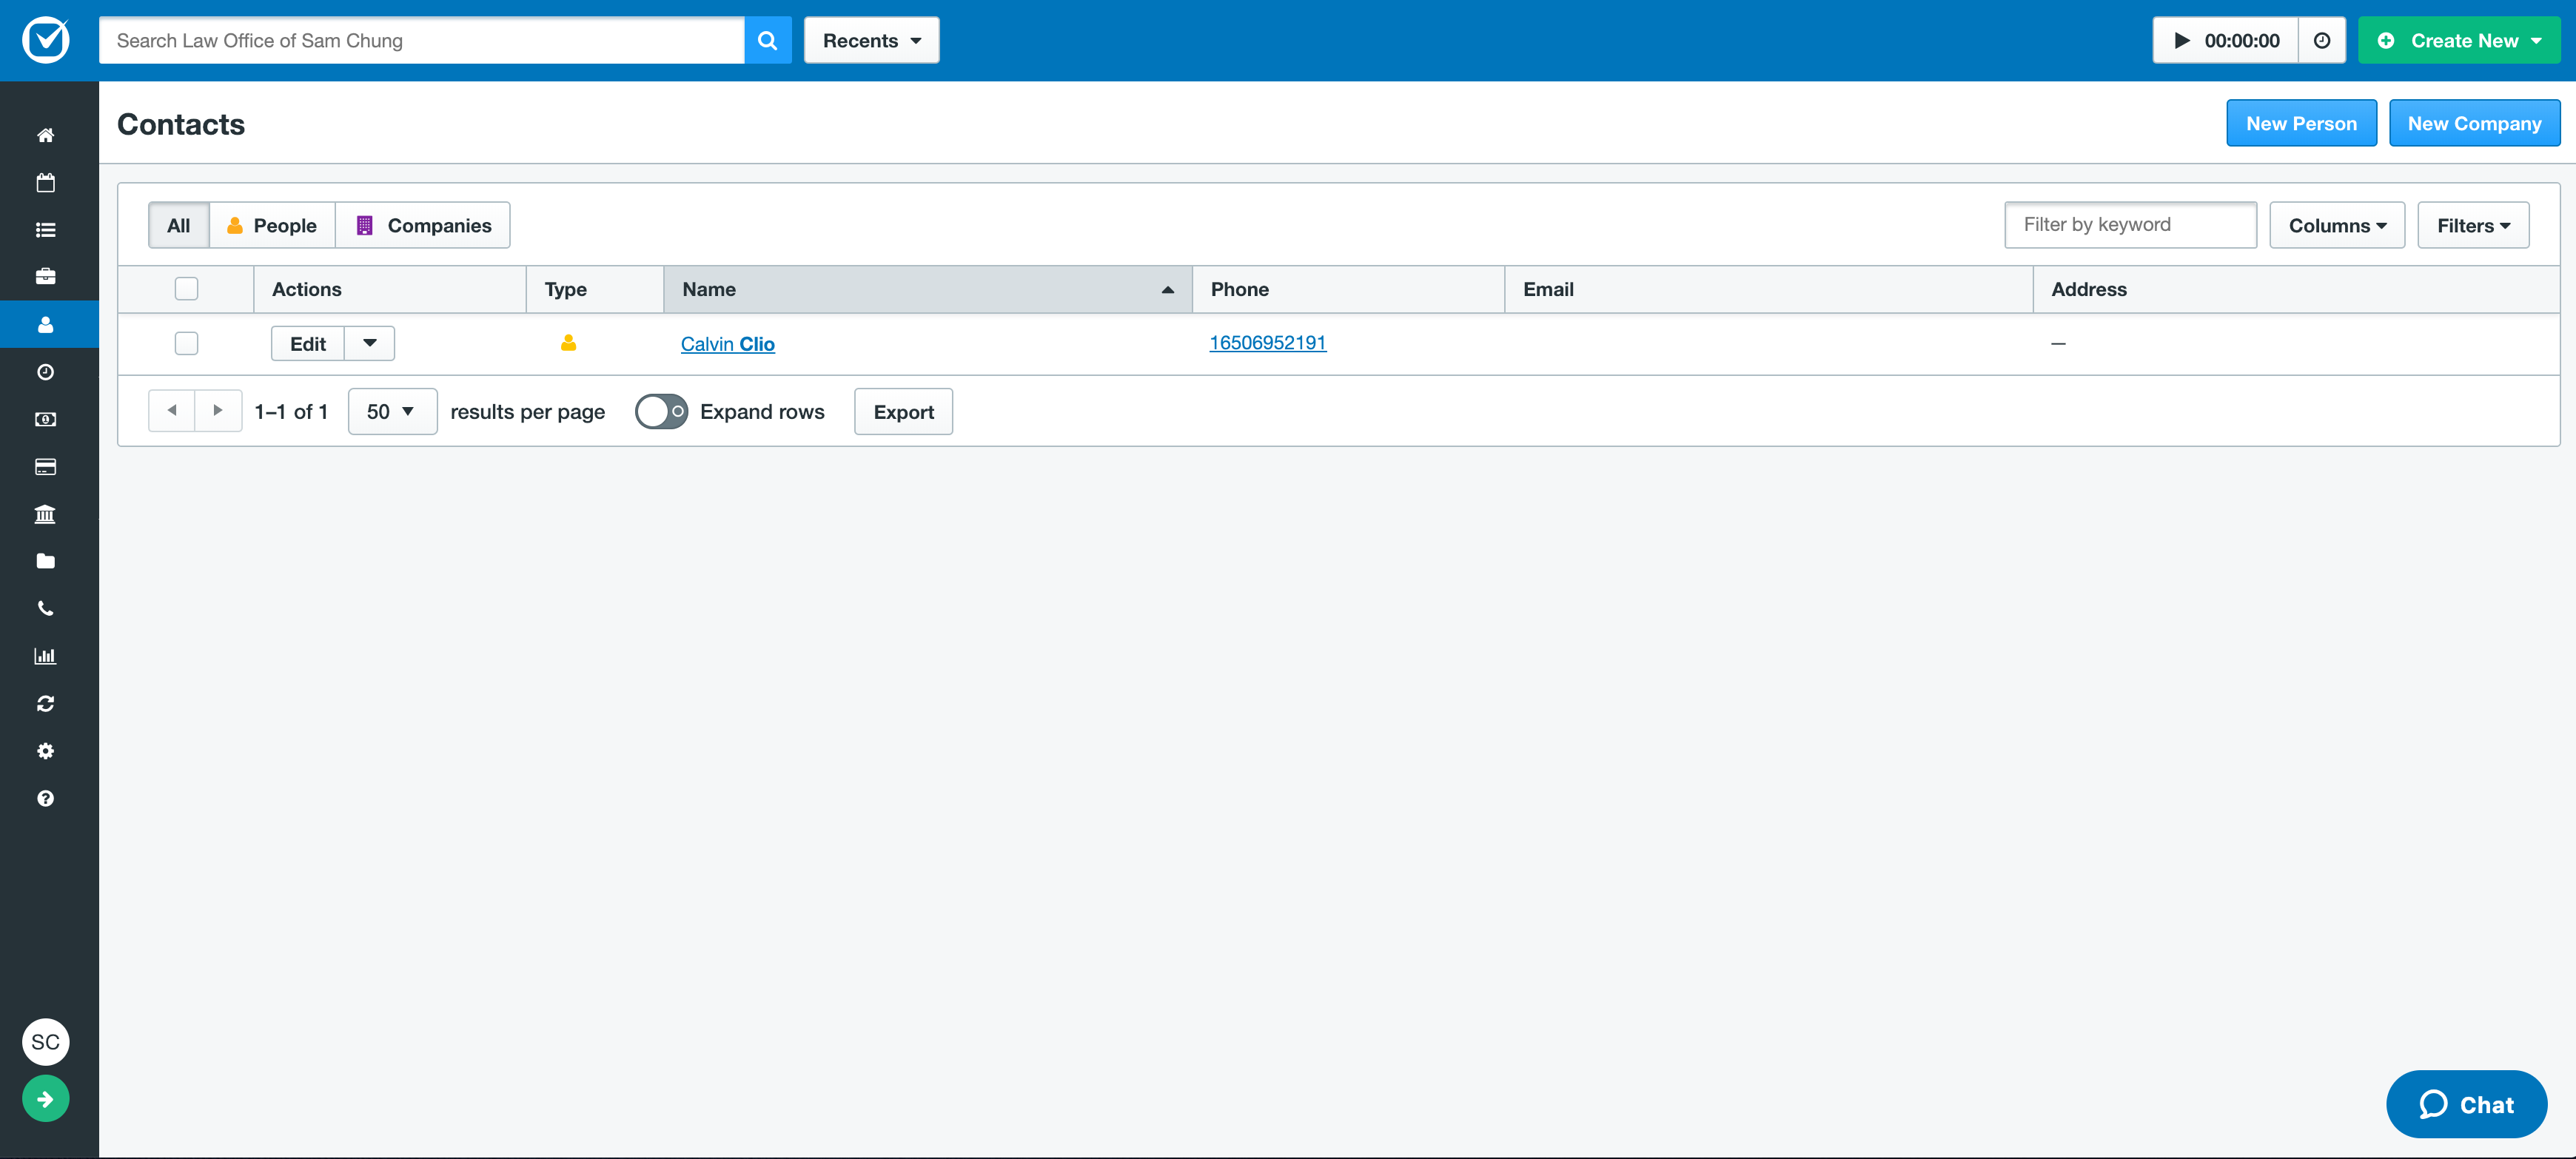The height and width of the screenshot is (1159, 2576).
Task: Open the Clio logo home
Action: pos(46,40)
